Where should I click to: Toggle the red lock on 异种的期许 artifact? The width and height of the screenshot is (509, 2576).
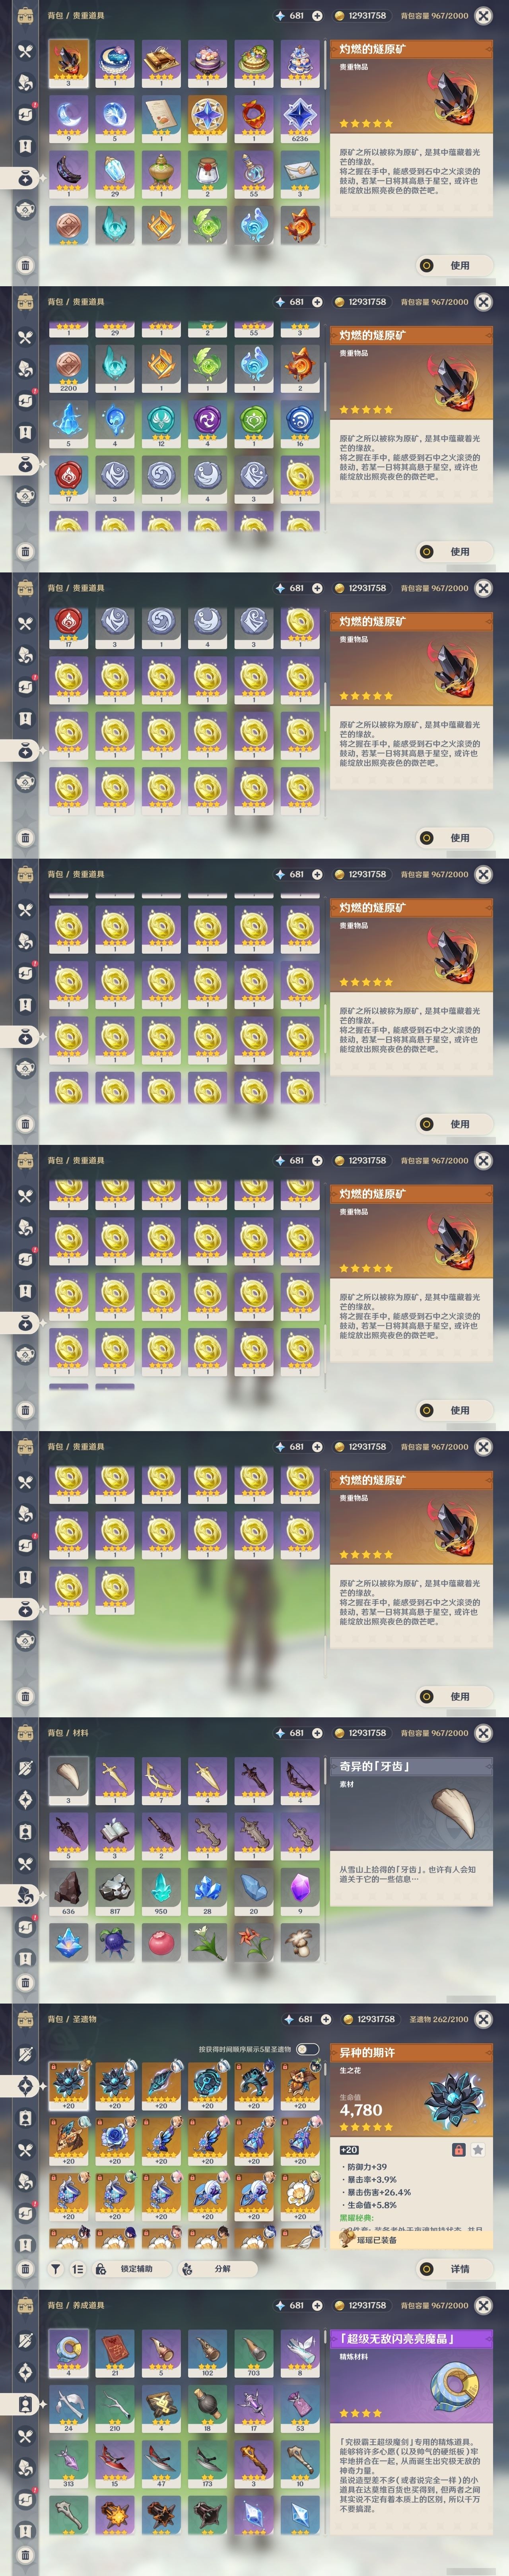[x=458, y=2150]
